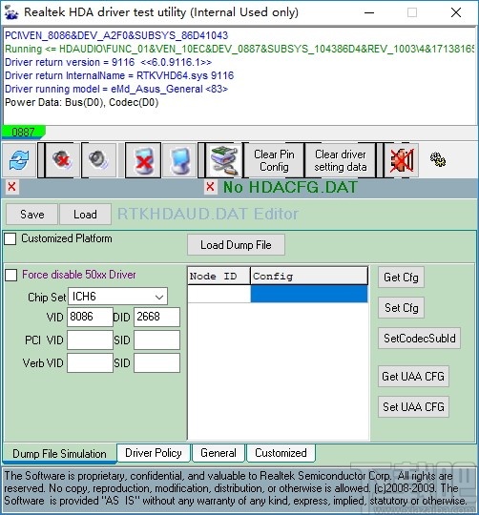Select the green 0887 codec tab
Viewport: 479px width, 515px height.
(23, 132)
